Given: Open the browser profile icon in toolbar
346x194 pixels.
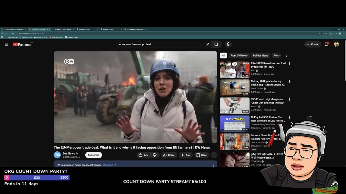Looking at the screenshot, I should click(x=340, y=33).
